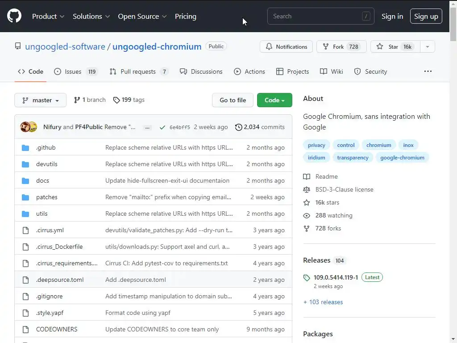Open the .style.yapf file
457x343 pixels.
coord(50,313)
